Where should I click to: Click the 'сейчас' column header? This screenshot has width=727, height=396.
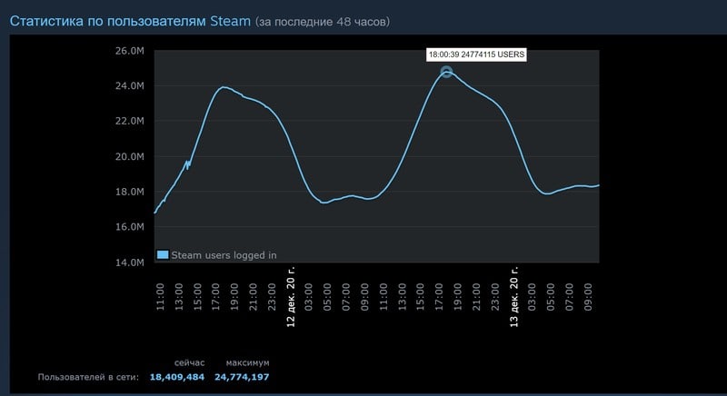[189, 362]
